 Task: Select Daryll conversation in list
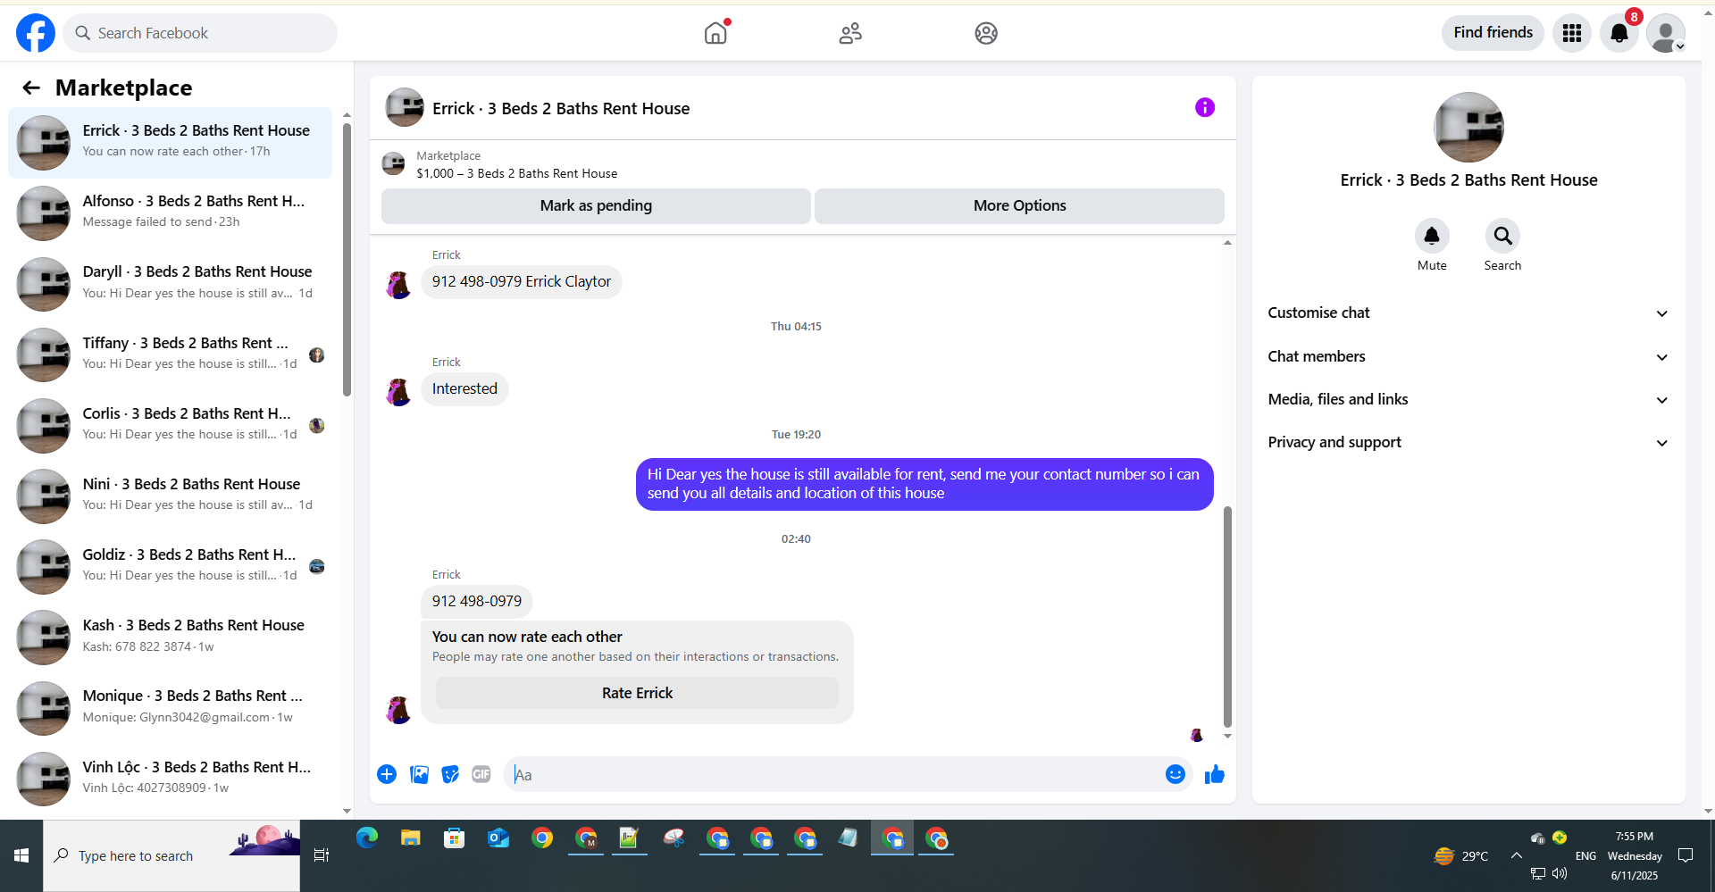pyautogui.click(x=170, y=283)
